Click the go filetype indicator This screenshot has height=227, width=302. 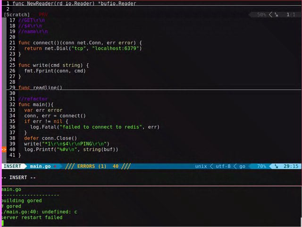[242, 166]
